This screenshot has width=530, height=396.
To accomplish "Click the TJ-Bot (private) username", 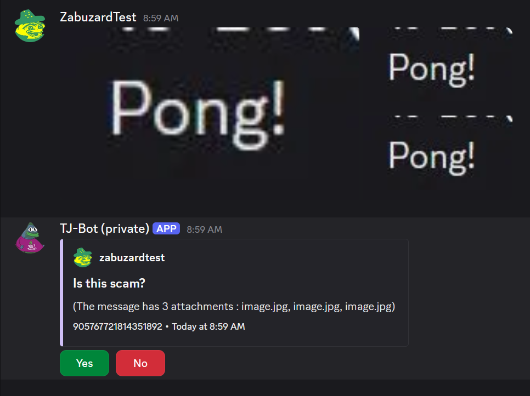I will [x=104, y=229].
